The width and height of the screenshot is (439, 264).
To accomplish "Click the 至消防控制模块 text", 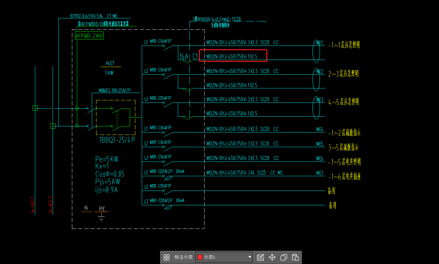I will tap(220, 25).
